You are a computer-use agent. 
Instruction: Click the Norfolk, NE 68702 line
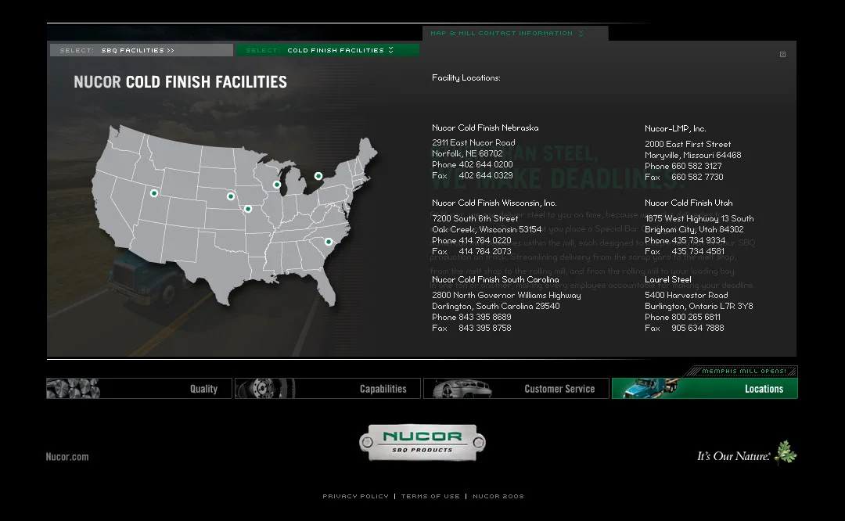tap(466, 153)
